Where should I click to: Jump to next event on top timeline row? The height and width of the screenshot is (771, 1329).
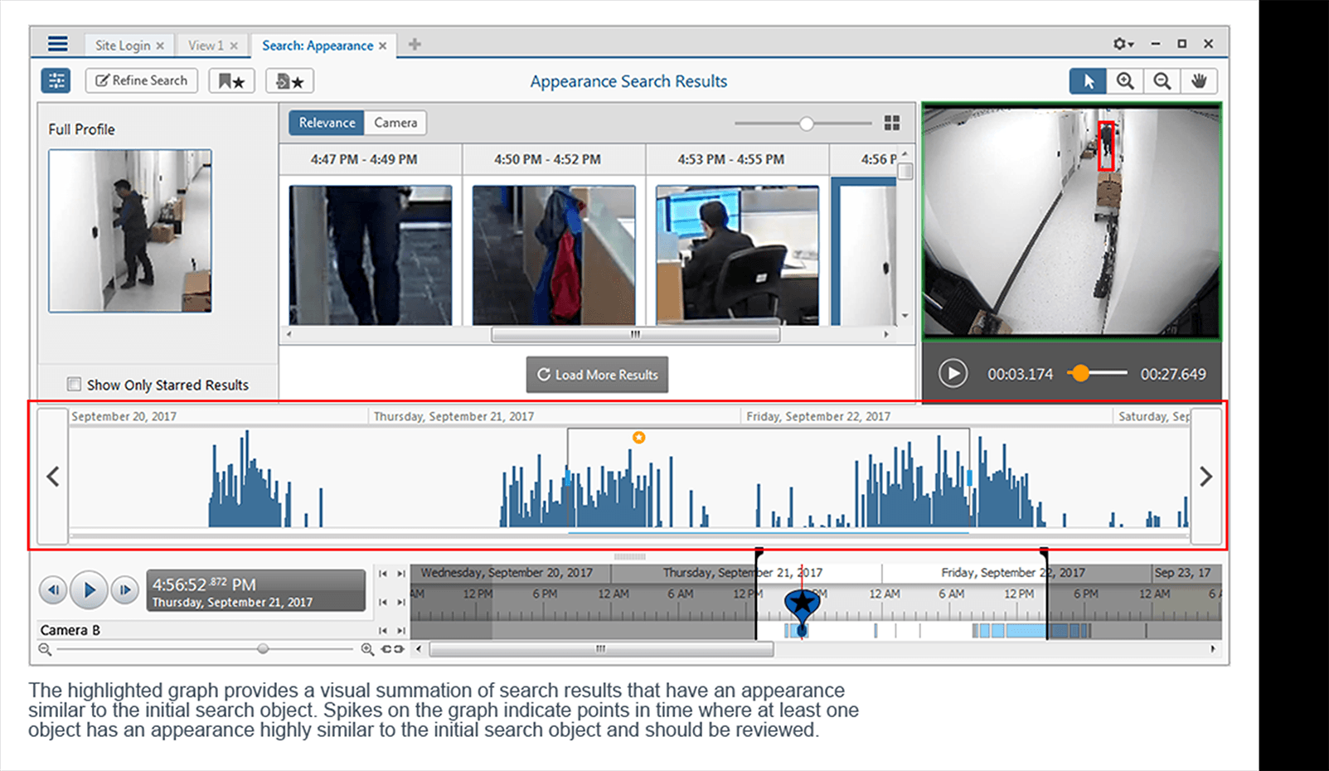pyautogui.click(x=400, y=574)
